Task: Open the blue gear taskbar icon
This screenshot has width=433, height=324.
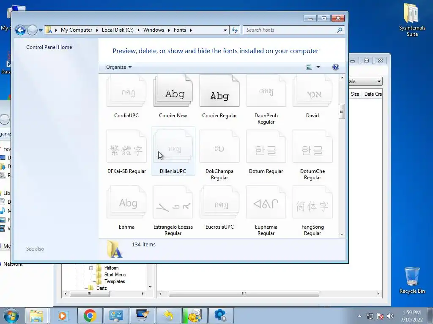Action: [x=221, y=316]
